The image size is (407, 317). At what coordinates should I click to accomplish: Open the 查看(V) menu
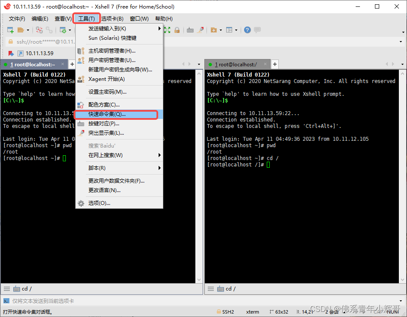[x=63, y=19]
